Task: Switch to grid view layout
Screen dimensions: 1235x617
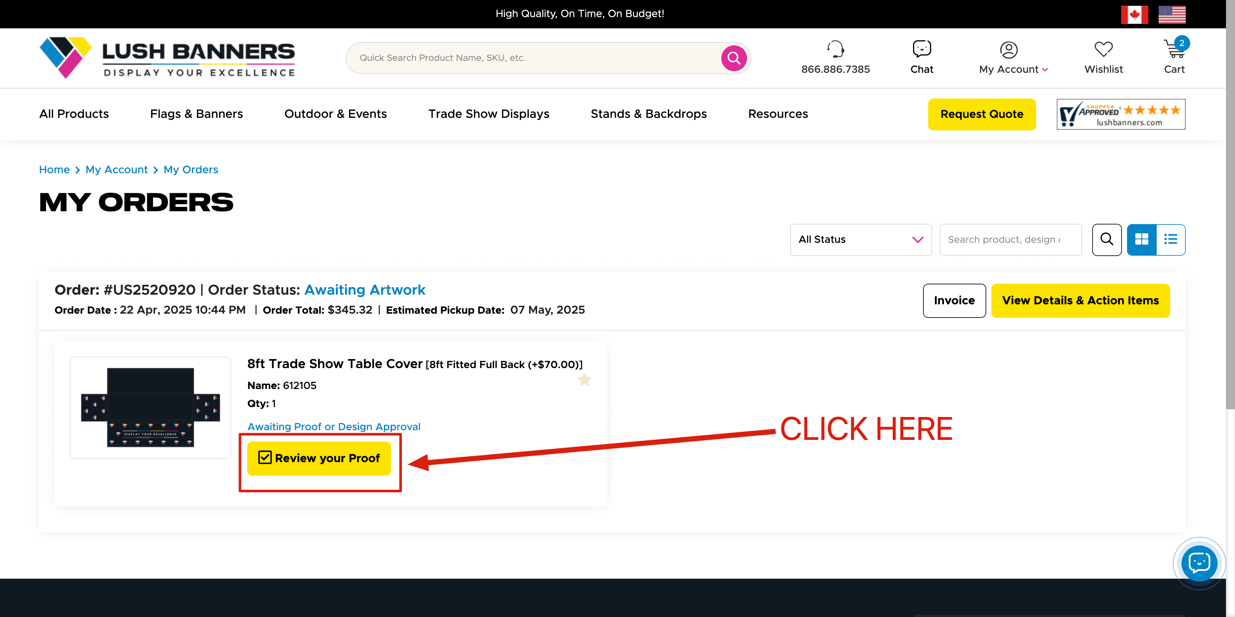Action: tap(1142, 240)
